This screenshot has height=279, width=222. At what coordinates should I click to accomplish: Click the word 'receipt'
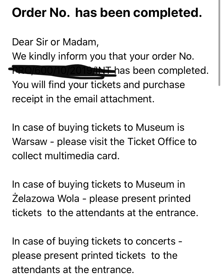[27, 99]
